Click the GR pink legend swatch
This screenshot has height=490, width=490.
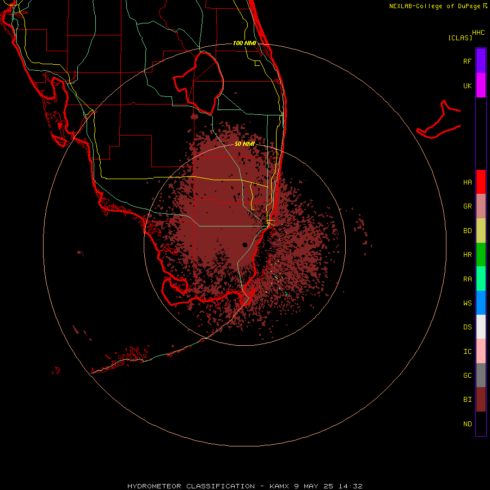point(481,206)
